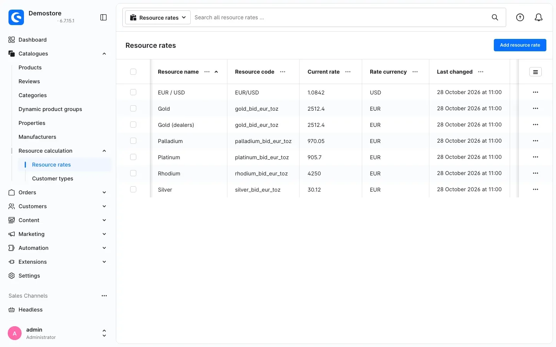Check the Platinum row checkbox

coord(133,157)
